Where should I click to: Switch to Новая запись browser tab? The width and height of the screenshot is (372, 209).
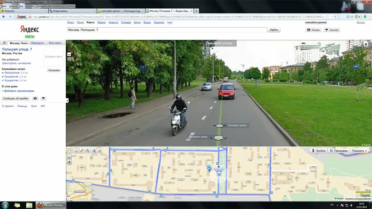pyautogui.click(x=72, y=11)
